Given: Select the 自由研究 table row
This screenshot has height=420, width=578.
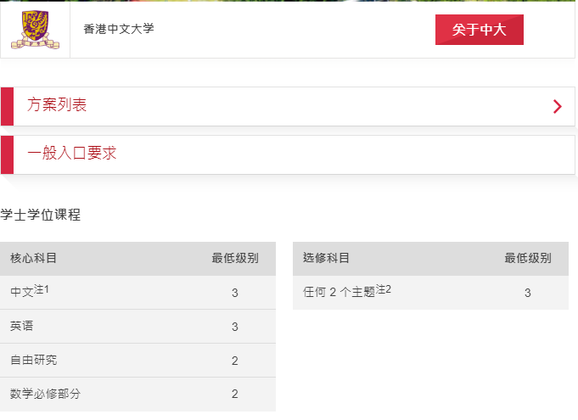Looking at the screenshot, I should pos(137,361).
